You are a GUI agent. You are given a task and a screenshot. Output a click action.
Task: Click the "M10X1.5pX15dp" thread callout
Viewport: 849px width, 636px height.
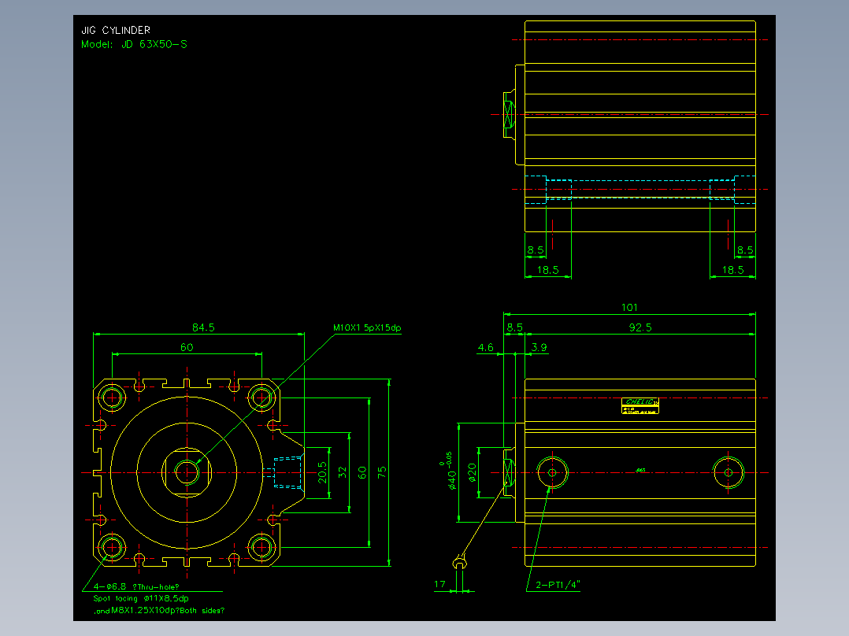tap(367, 327)
